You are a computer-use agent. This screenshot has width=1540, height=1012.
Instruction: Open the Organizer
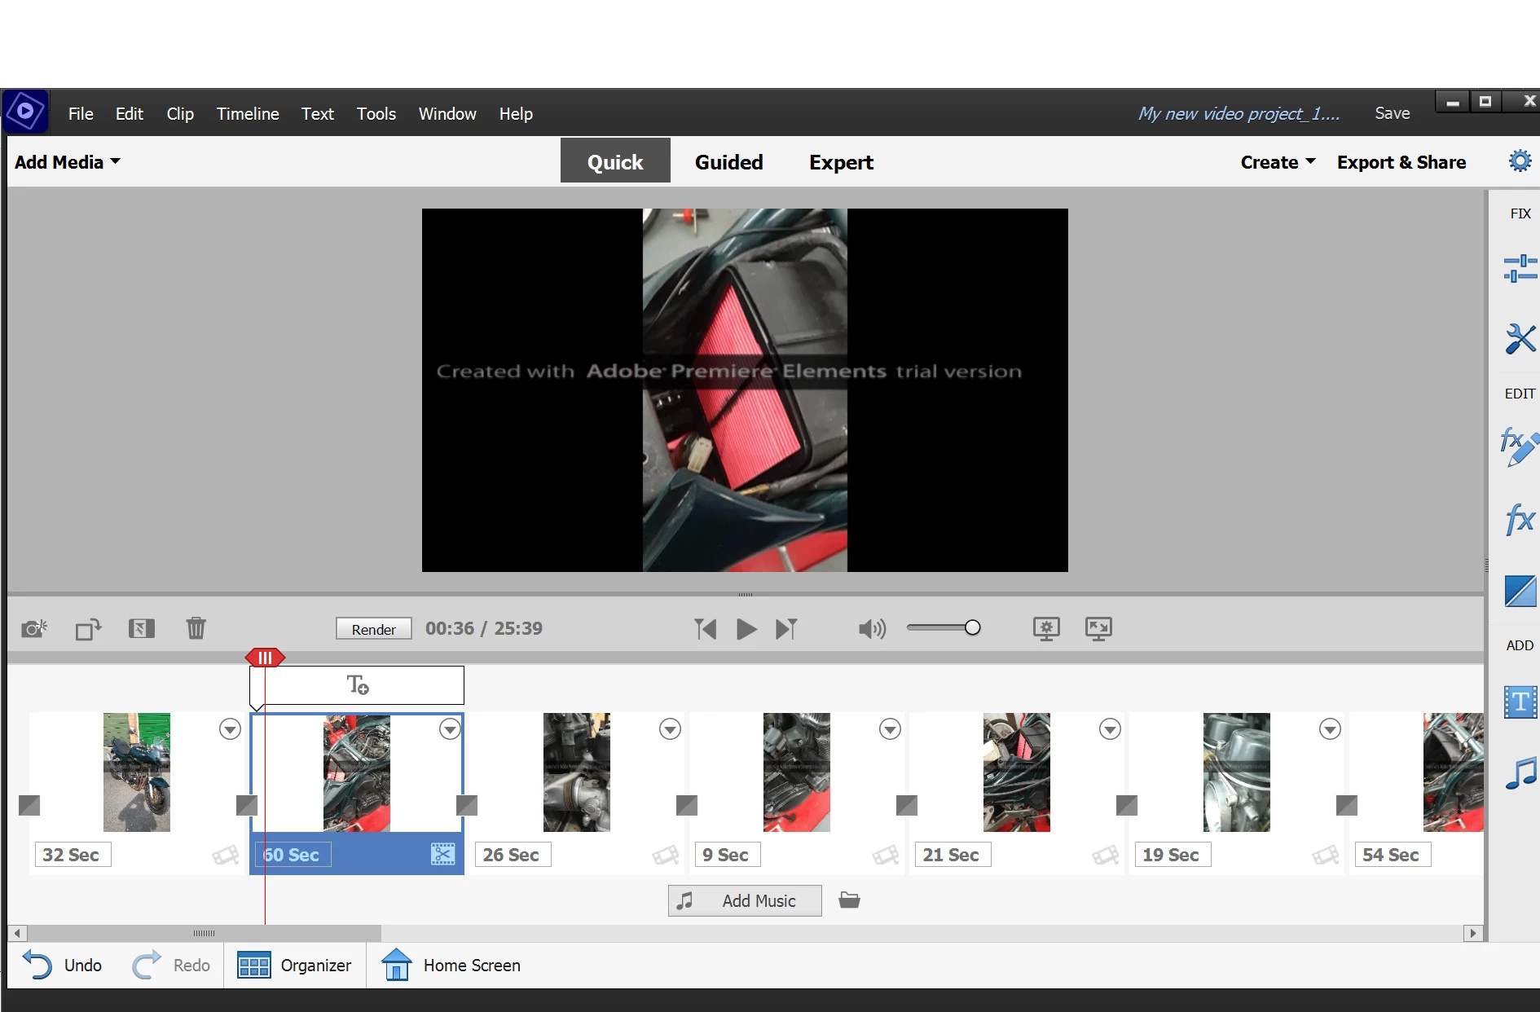pos(294,966)
